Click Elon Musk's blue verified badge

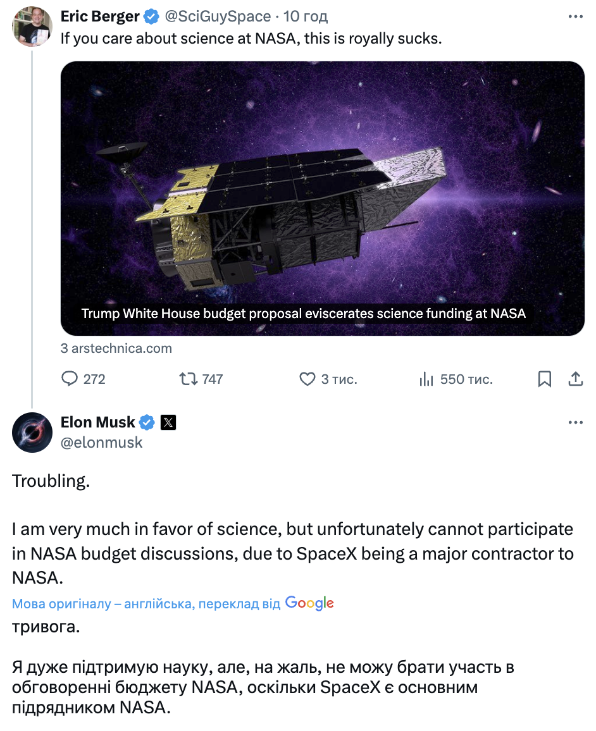click(147, 422)
